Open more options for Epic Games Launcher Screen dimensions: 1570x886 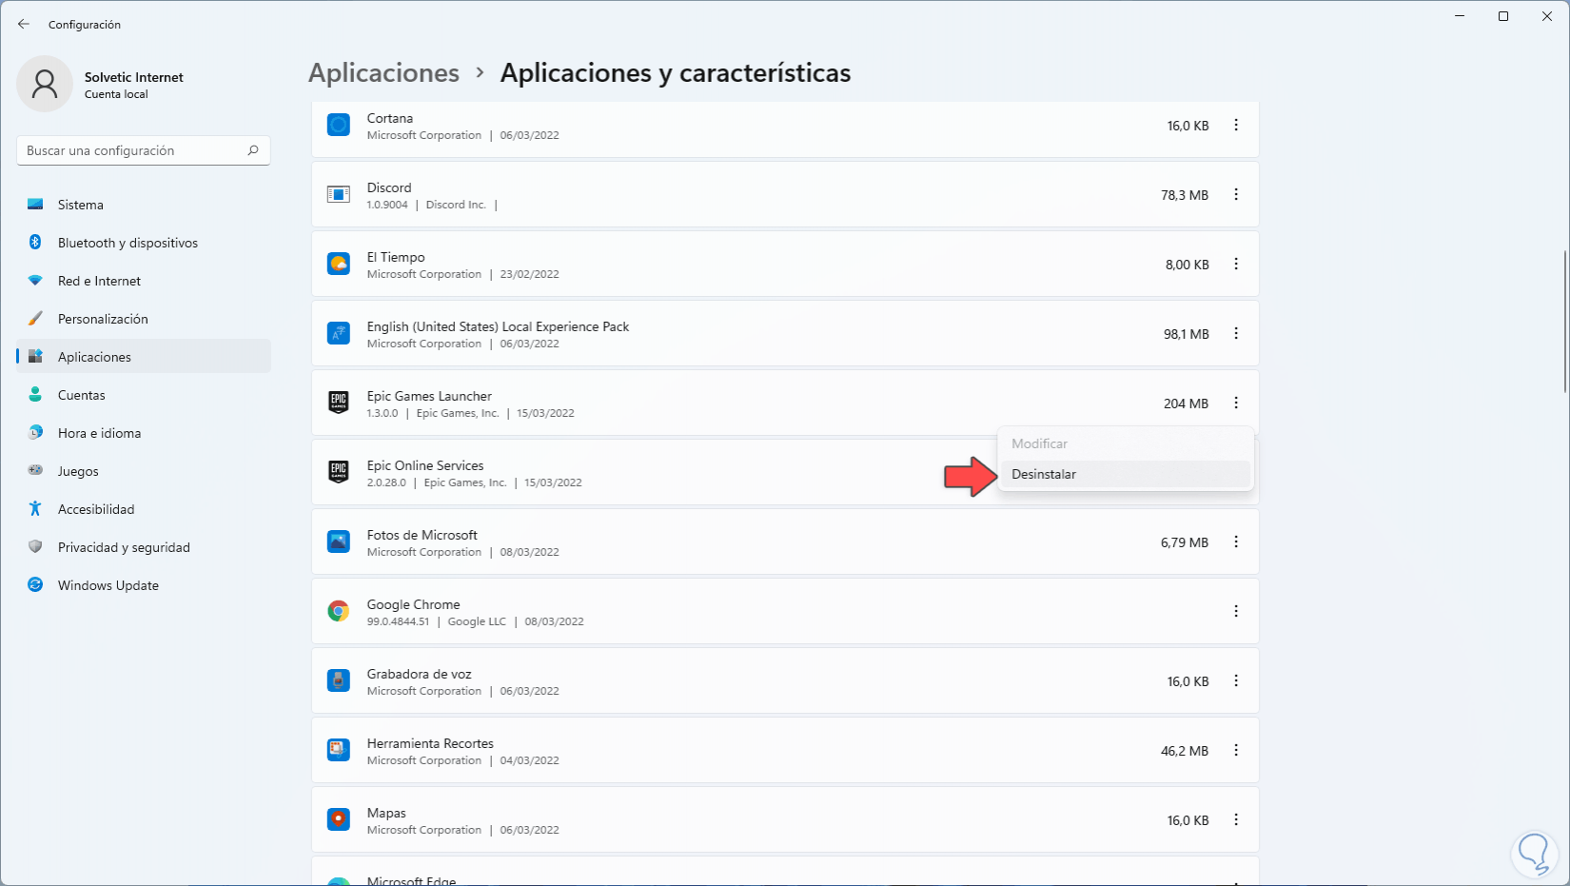pyautogui.click(x=1236, y=403)
